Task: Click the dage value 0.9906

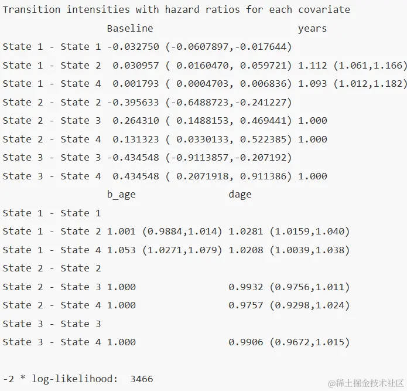Action: click(245, 342)
